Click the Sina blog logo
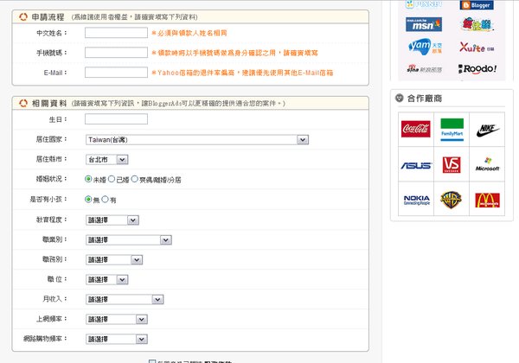The image size is (519, 363). (424, 69)
